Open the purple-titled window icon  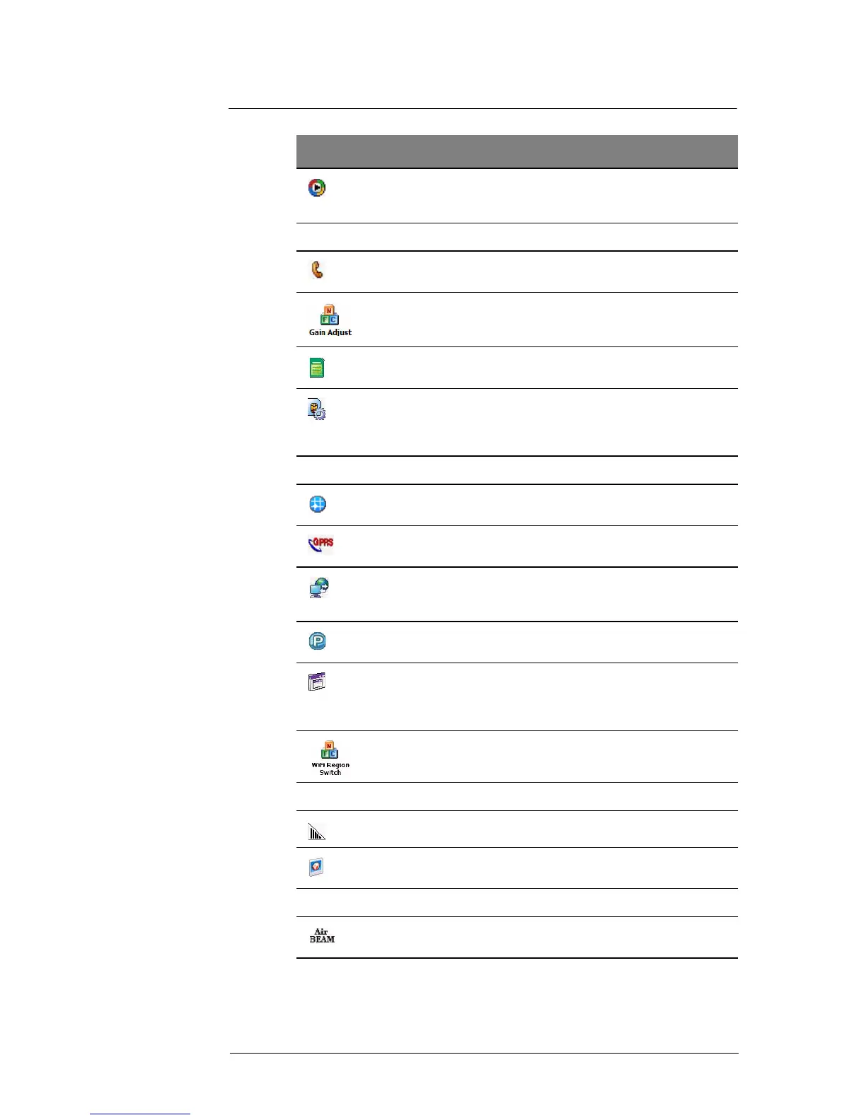316,682
